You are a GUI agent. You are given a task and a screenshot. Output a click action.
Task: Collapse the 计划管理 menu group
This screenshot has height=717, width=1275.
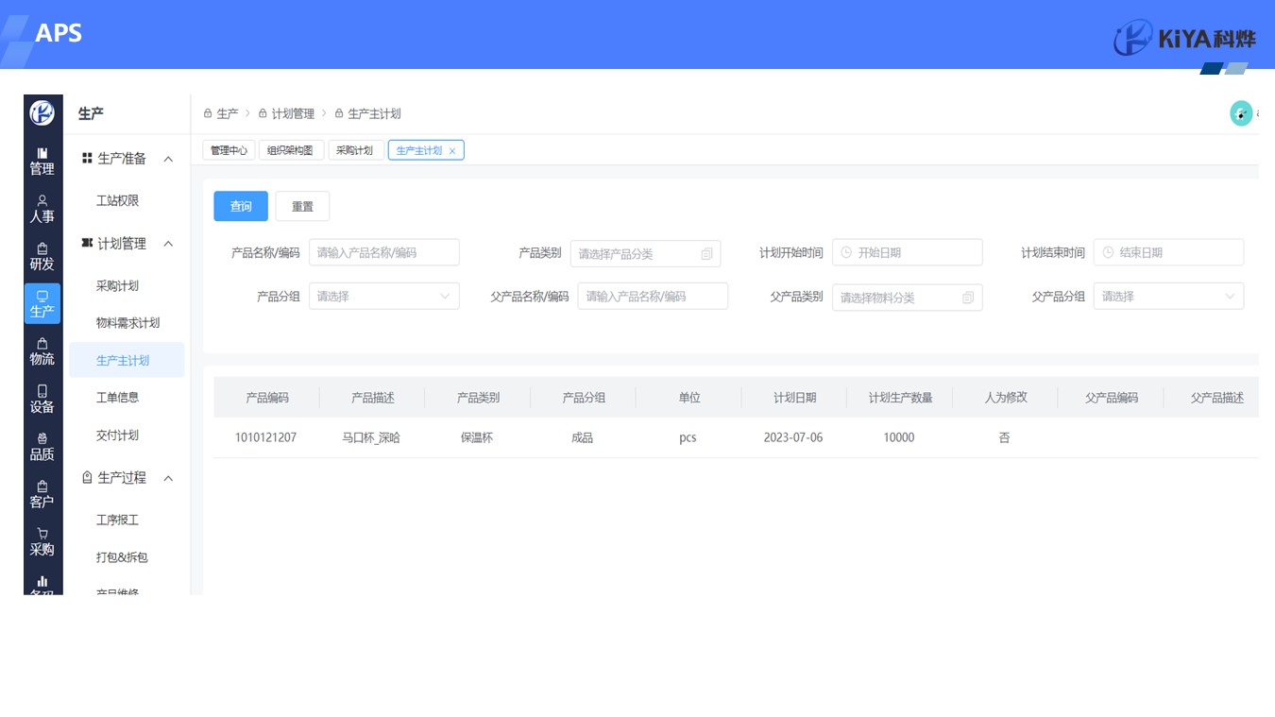point(168,244)
